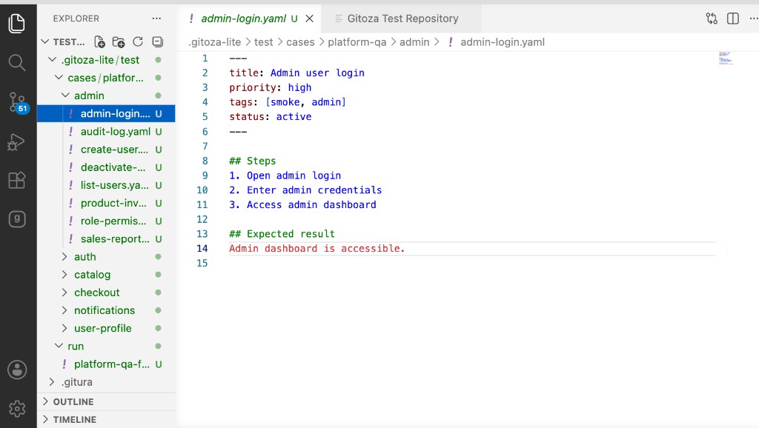Open the Accounts icon

coord(17,370)
